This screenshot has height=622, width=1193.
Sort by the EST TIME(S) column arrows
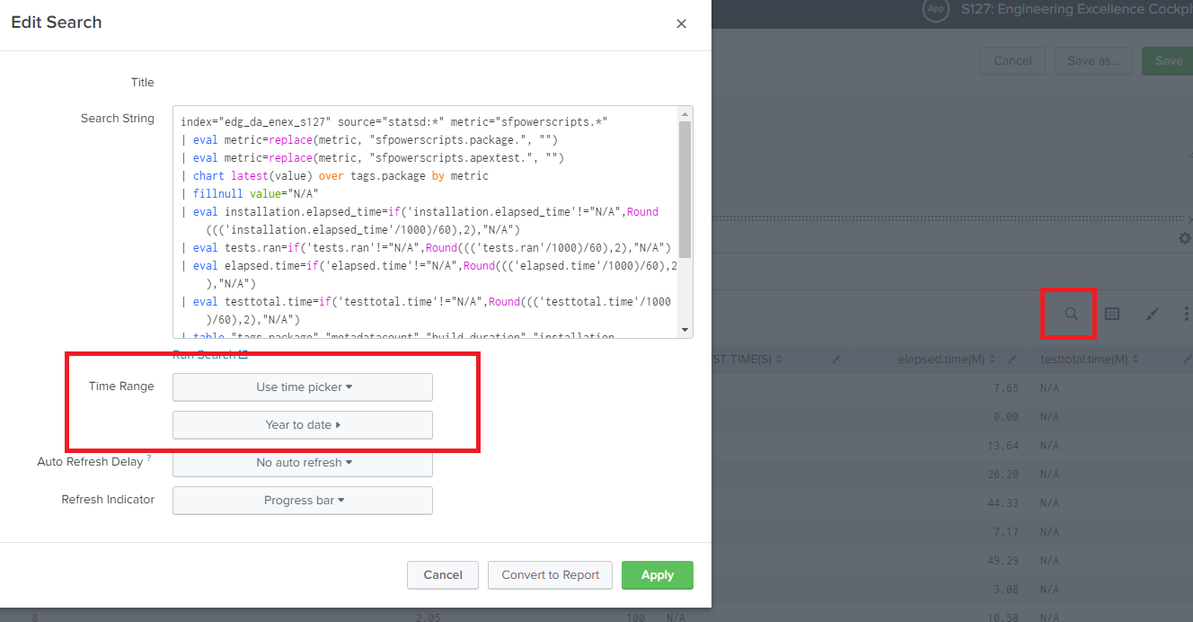(780, 360)
